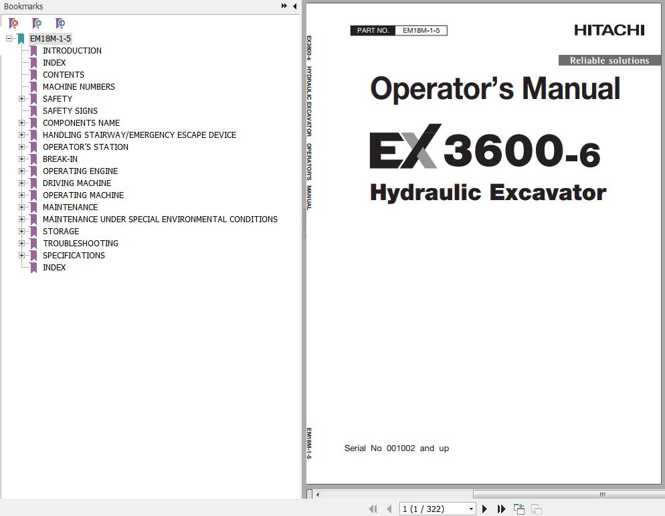This screenshot has height=516, width=665.
Task: Click the previous view icon
Action: pos(519,509)
